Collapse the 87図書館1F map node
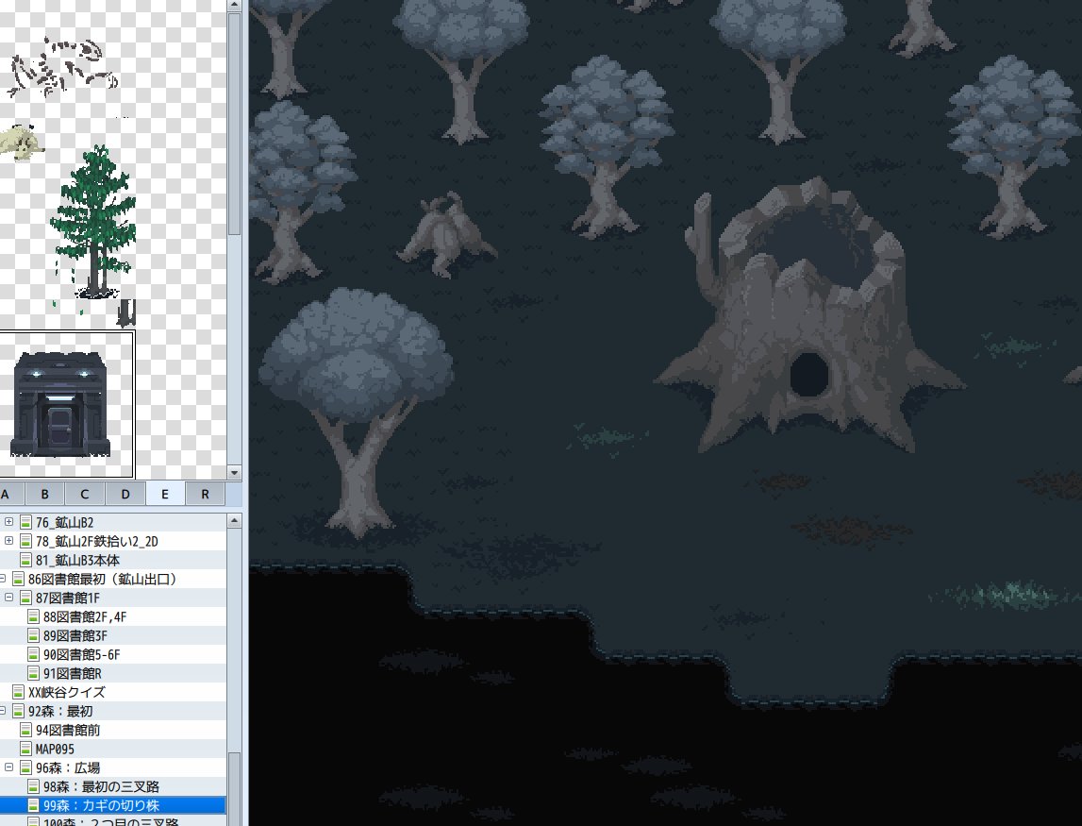The width and height of the screenshot is (1082, 826). 9,598
